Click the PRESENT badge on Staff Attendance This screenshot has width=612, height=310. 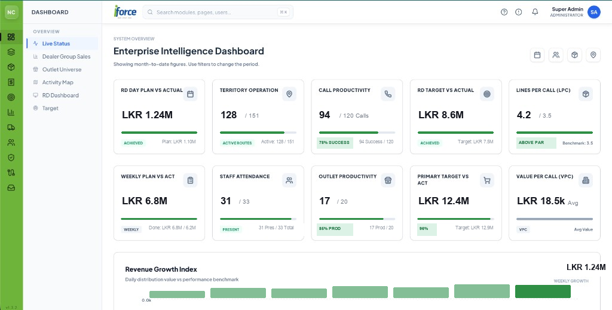coord(231,229)
